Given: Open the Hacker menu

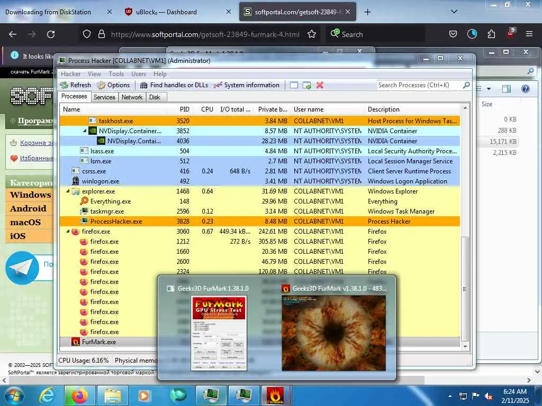Looking at the screenshot, I should click(x=70, y=74).
